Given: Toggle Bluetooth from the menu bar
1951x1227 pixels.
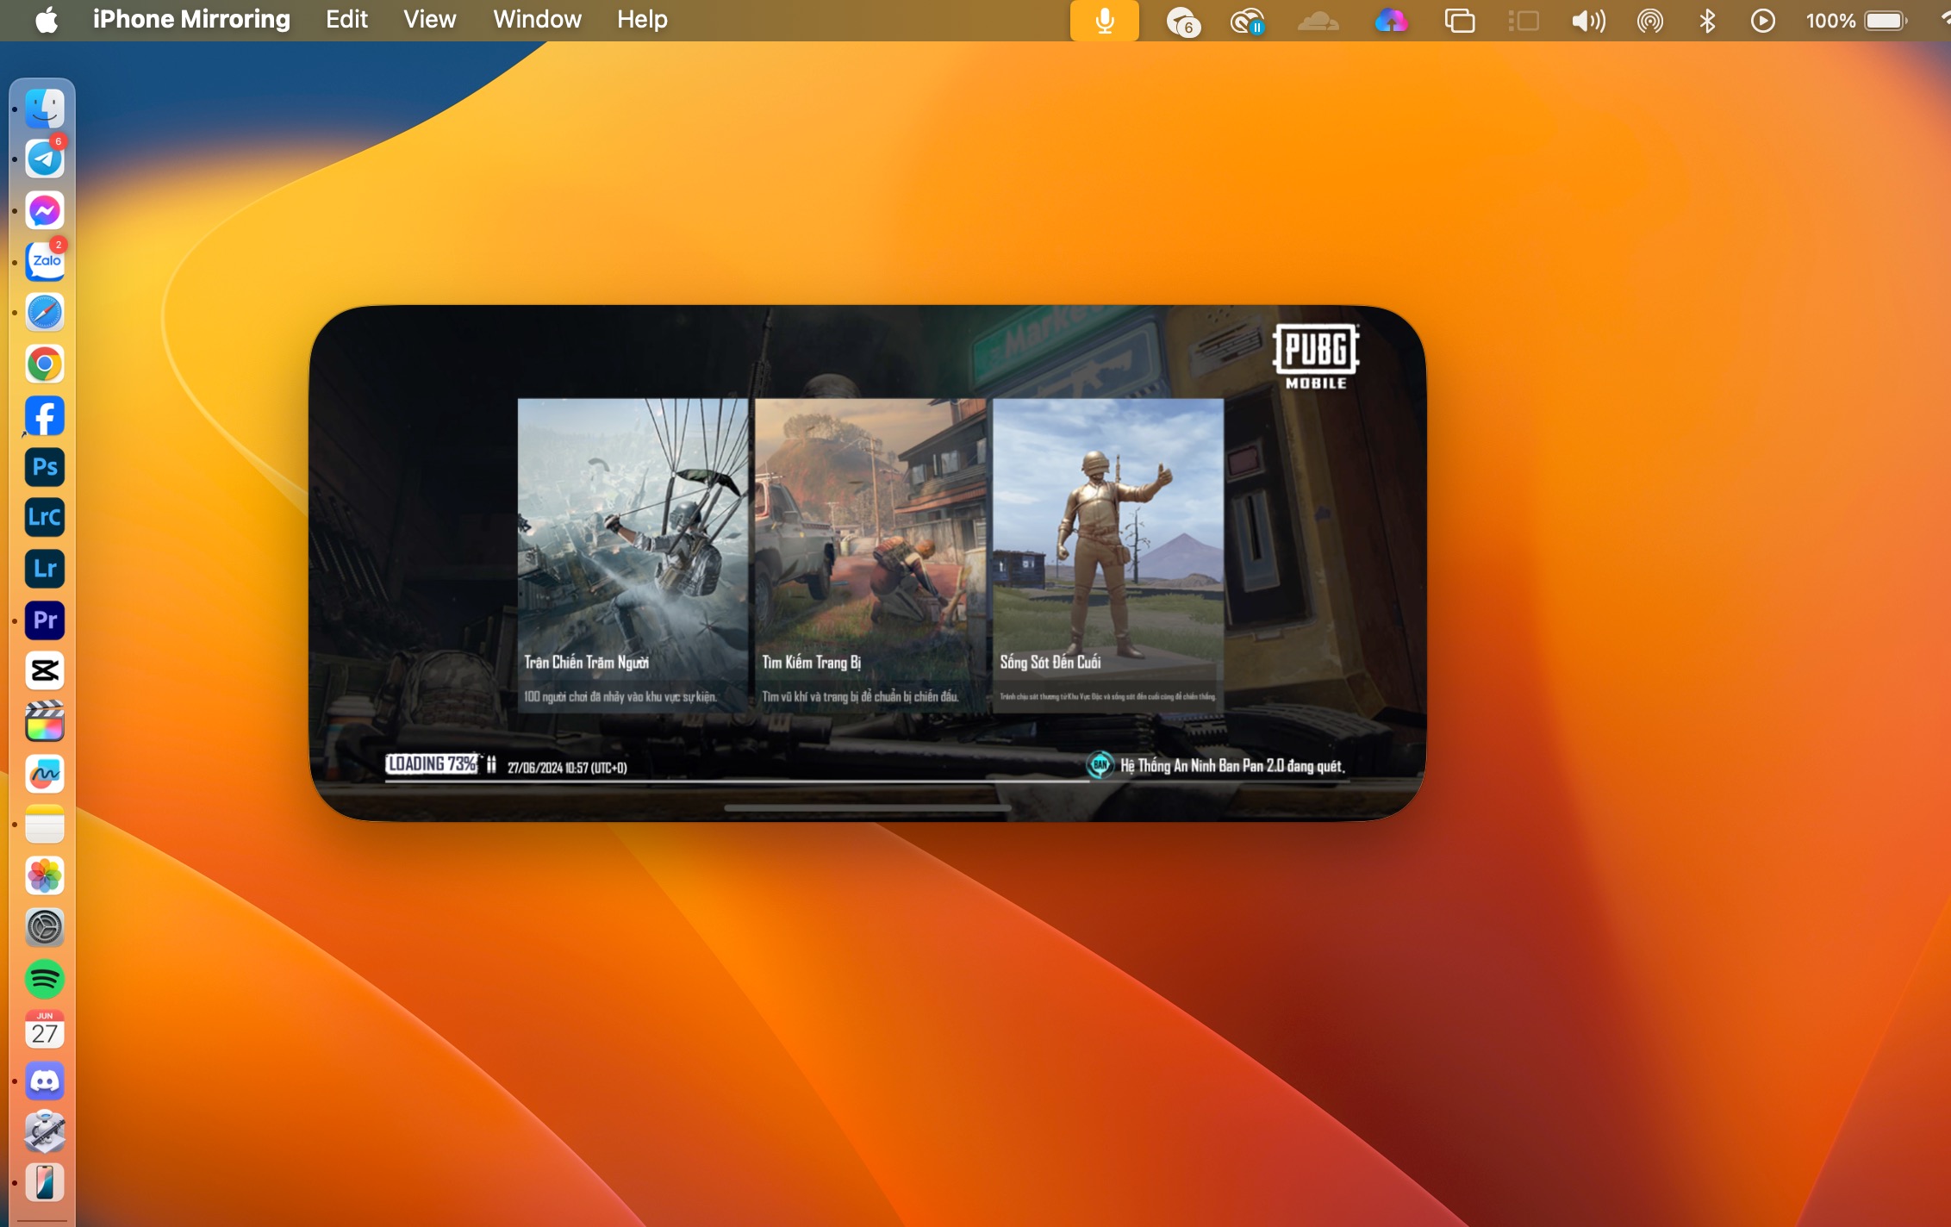Looking at the screenshot, I should coord(1707,21).
